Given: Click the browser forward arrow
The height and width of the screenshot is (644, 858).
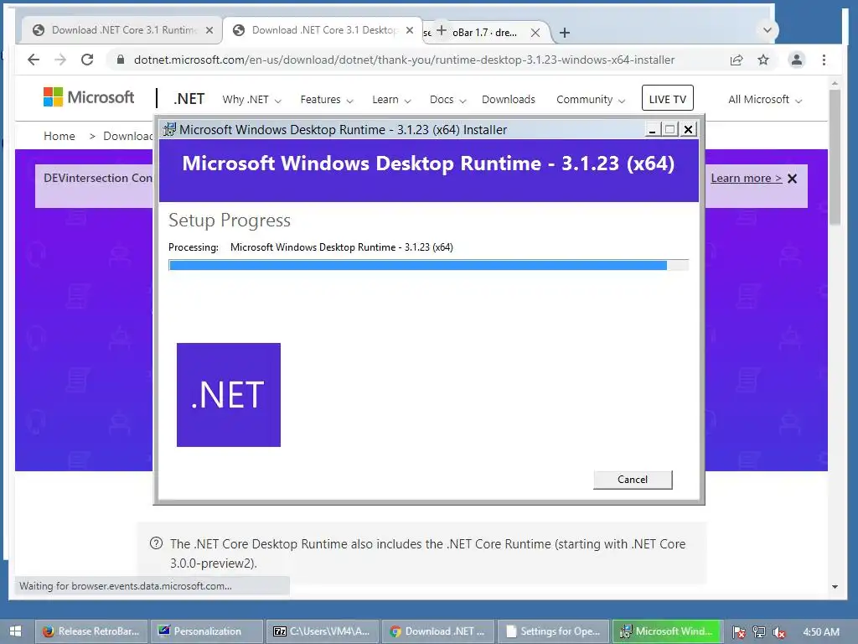Looking at the screenshot, I should point(60,60).
